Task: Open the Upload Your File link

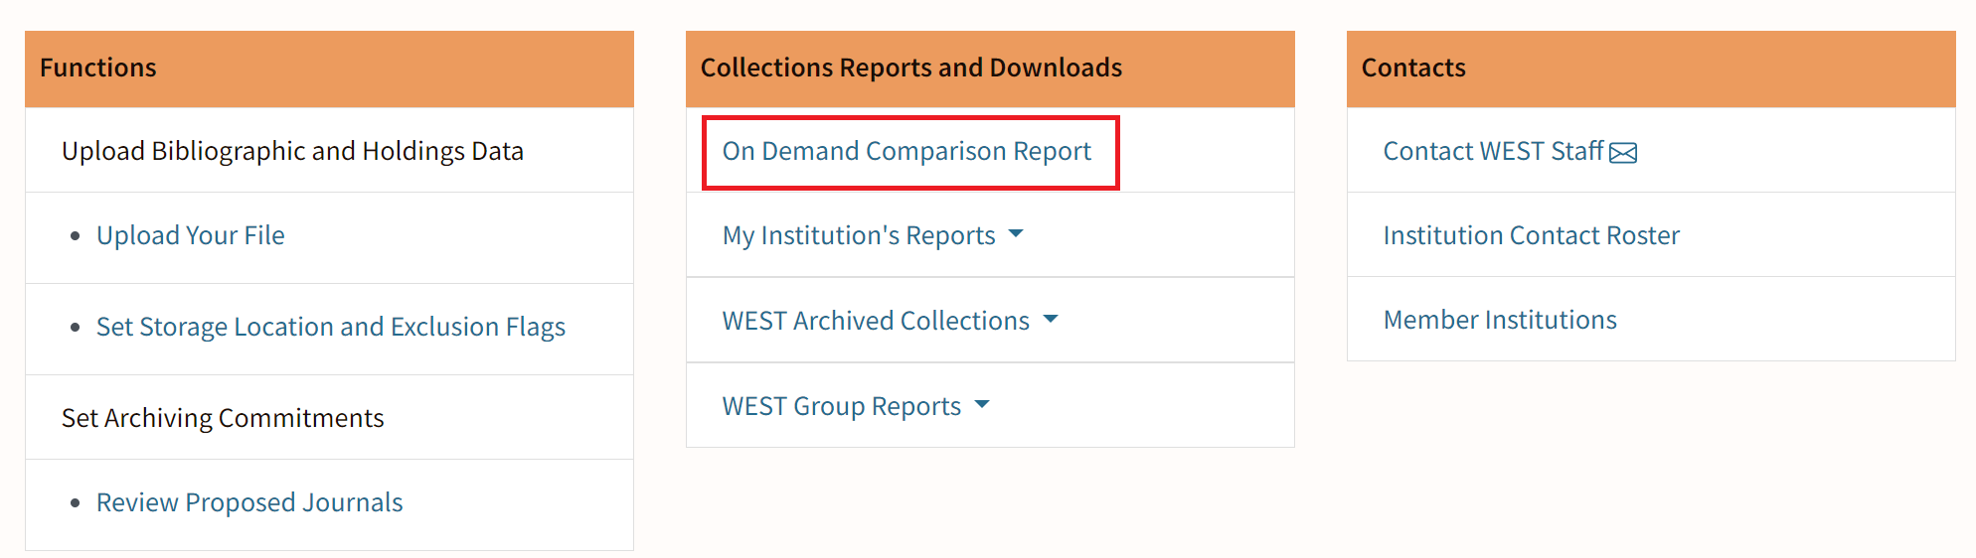Action: [190, 235]
